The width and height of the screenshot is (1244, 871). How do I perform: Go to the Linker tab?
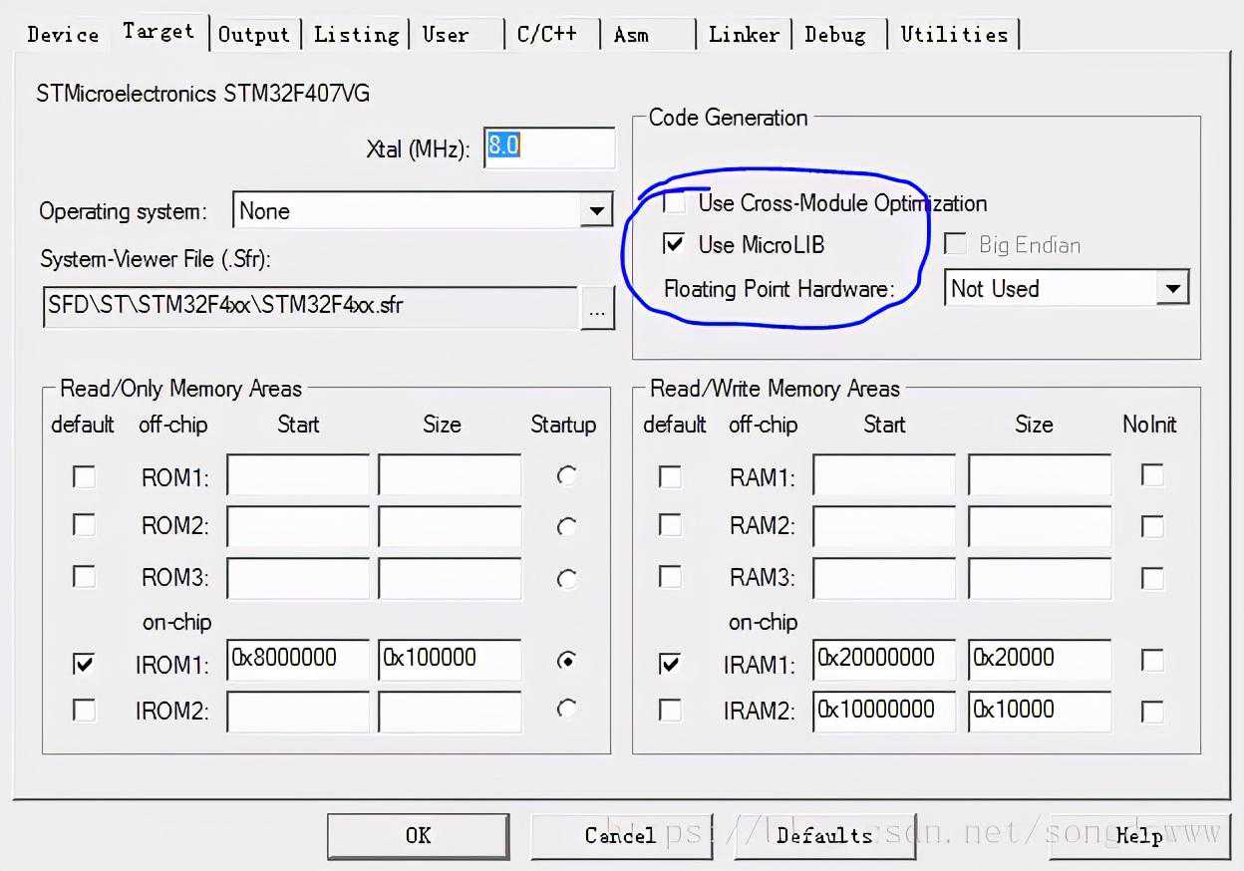click(x=743, y=34)
